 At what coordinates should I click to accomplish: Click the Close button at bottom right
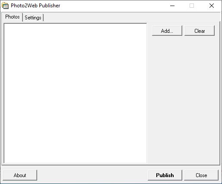coord(201,175)
